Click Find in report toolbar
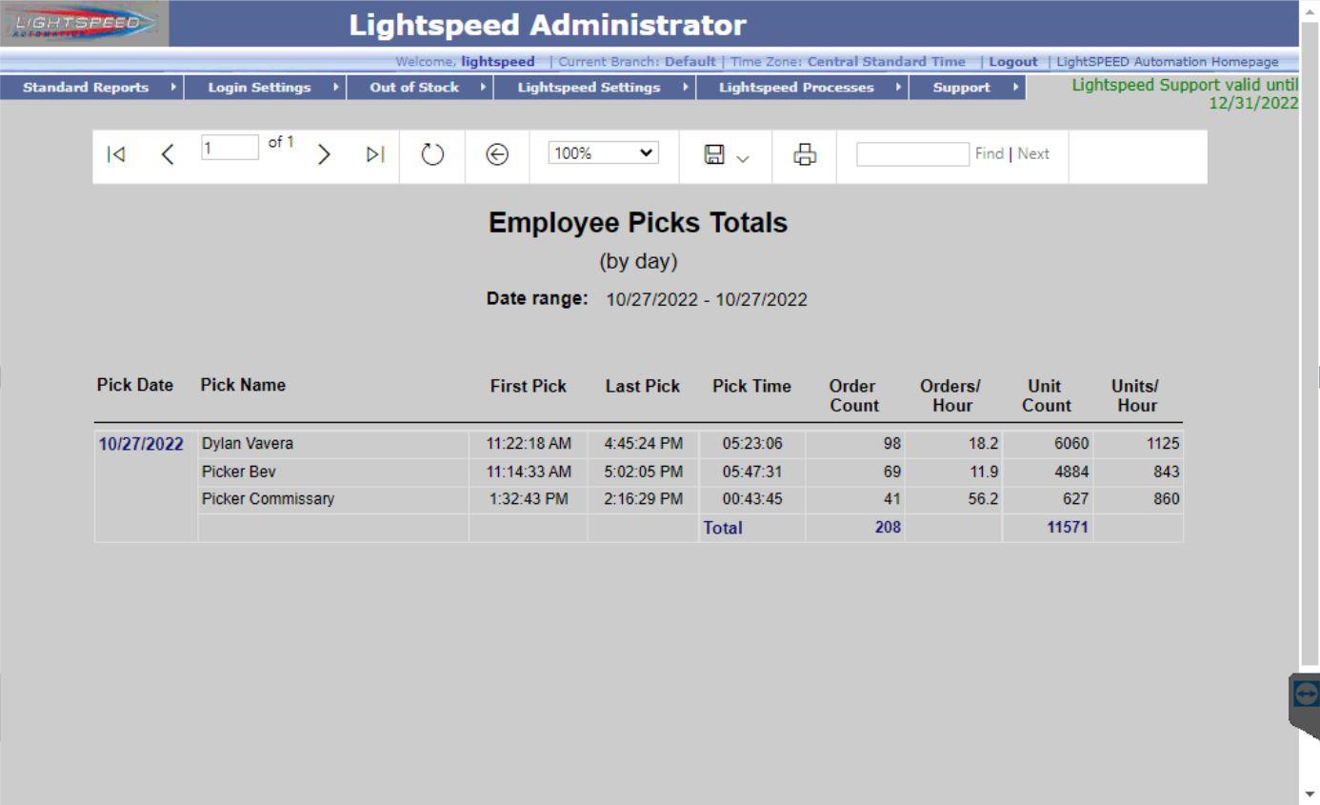 tap(989, 154)
